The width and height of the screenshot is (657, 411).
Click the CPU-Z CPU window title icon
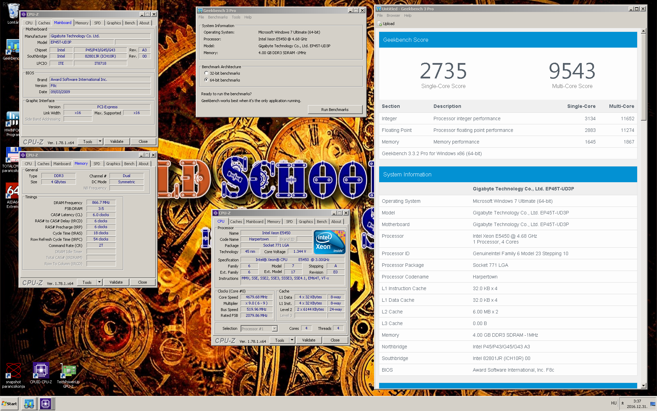click(216, 213)
